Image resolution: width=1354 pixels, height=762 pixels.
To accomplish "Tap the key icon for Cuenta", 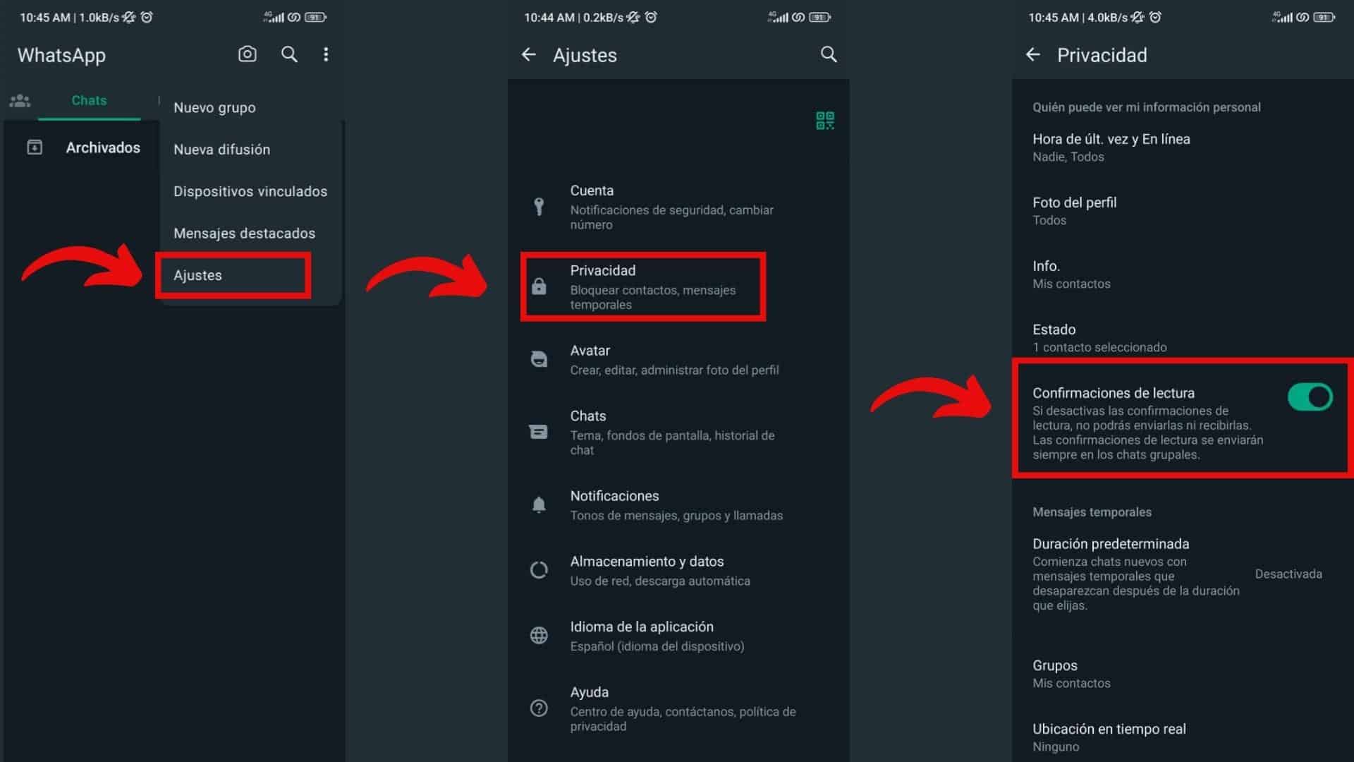I will (539, 206).
